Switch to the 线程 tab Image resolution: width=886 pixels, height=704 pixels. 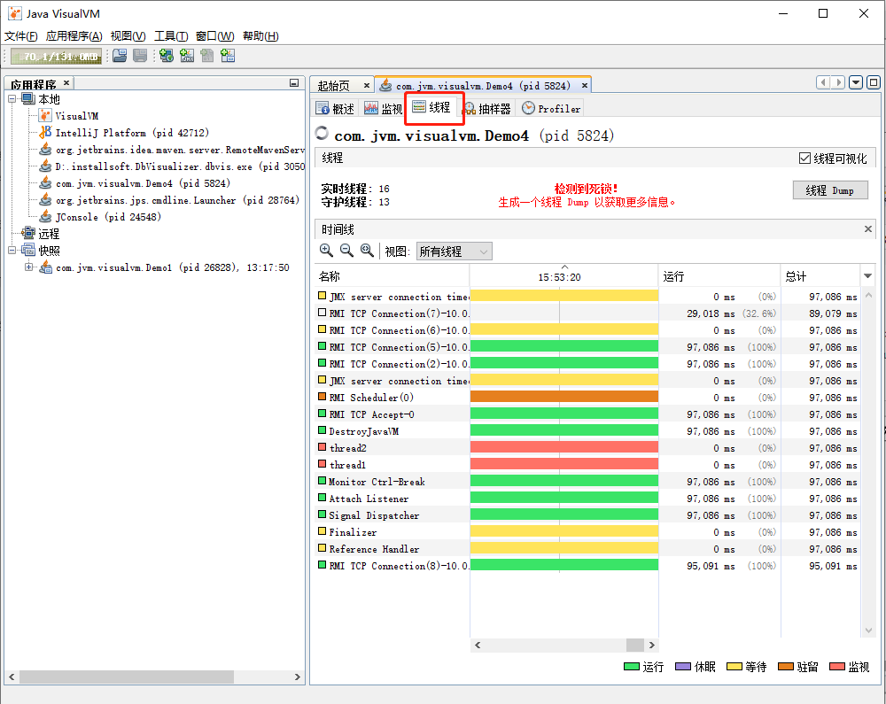433,107
